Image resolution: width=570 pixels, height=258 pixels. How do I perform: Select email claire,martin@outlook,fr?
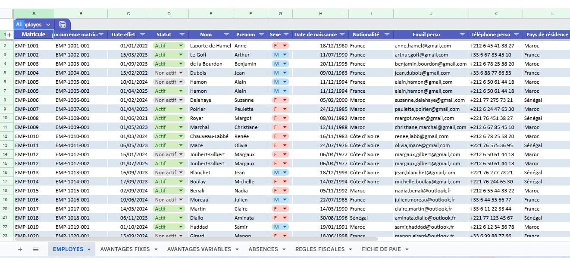coord(431,209)
